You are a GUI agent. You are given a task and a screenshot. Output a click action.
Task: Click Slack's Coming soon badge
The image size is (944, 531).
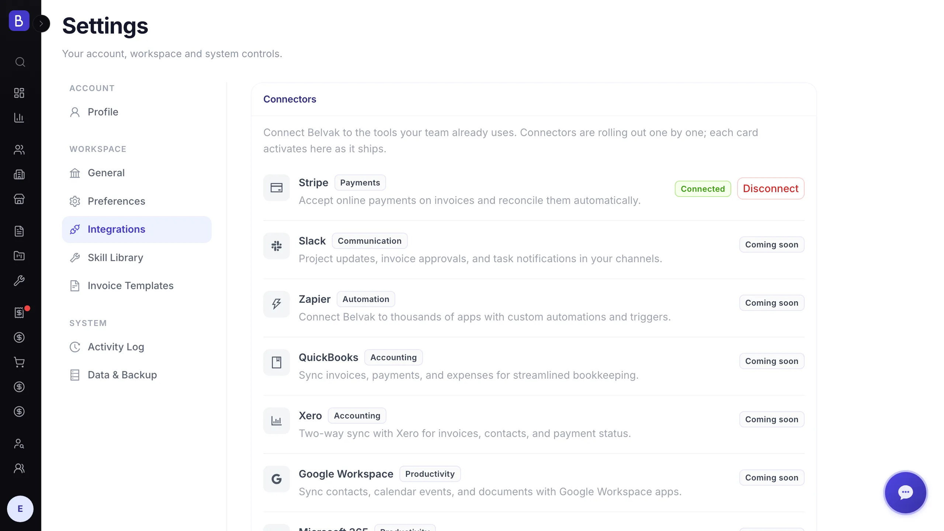772,244
